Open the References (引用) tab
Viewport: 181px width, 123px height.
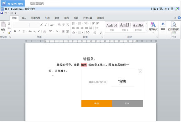pyautogui.click(x=47, y=18)
